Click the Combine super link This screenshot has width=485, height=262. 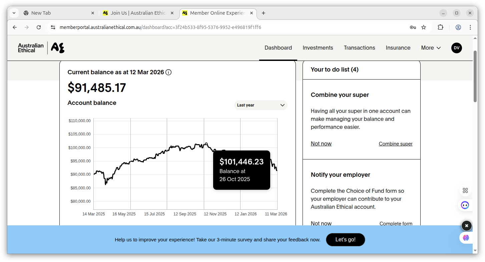(395, 144)
